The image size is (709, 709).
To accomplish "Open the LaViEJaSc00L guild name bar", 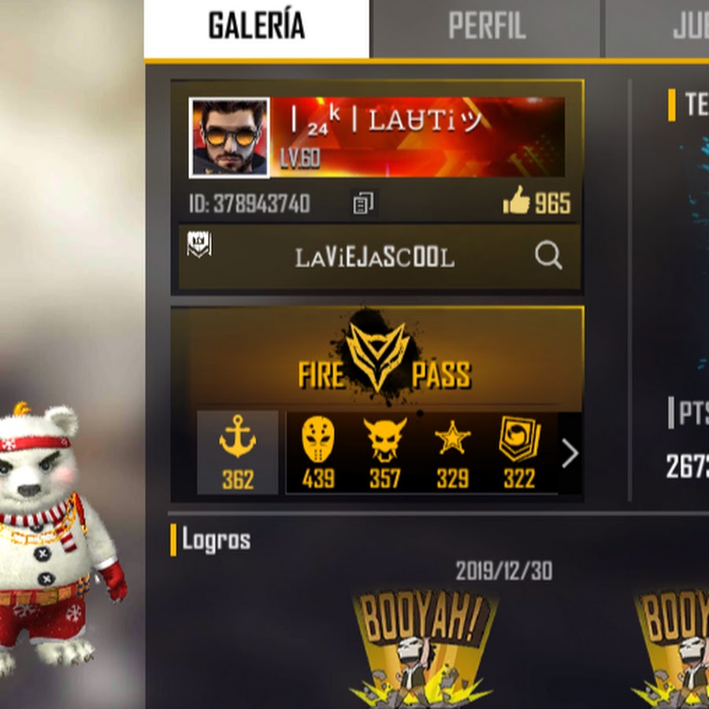I will tap(380, 257).
